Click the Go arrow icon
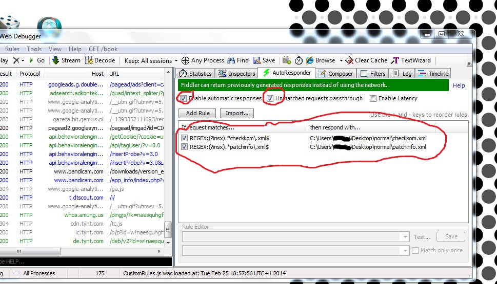The height and width of the screenshot is (284, 497). (x=31, y=60)
